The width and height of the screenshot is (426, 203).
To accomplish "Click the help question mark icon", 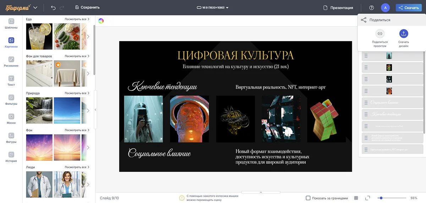I will [x=372, y=7].
